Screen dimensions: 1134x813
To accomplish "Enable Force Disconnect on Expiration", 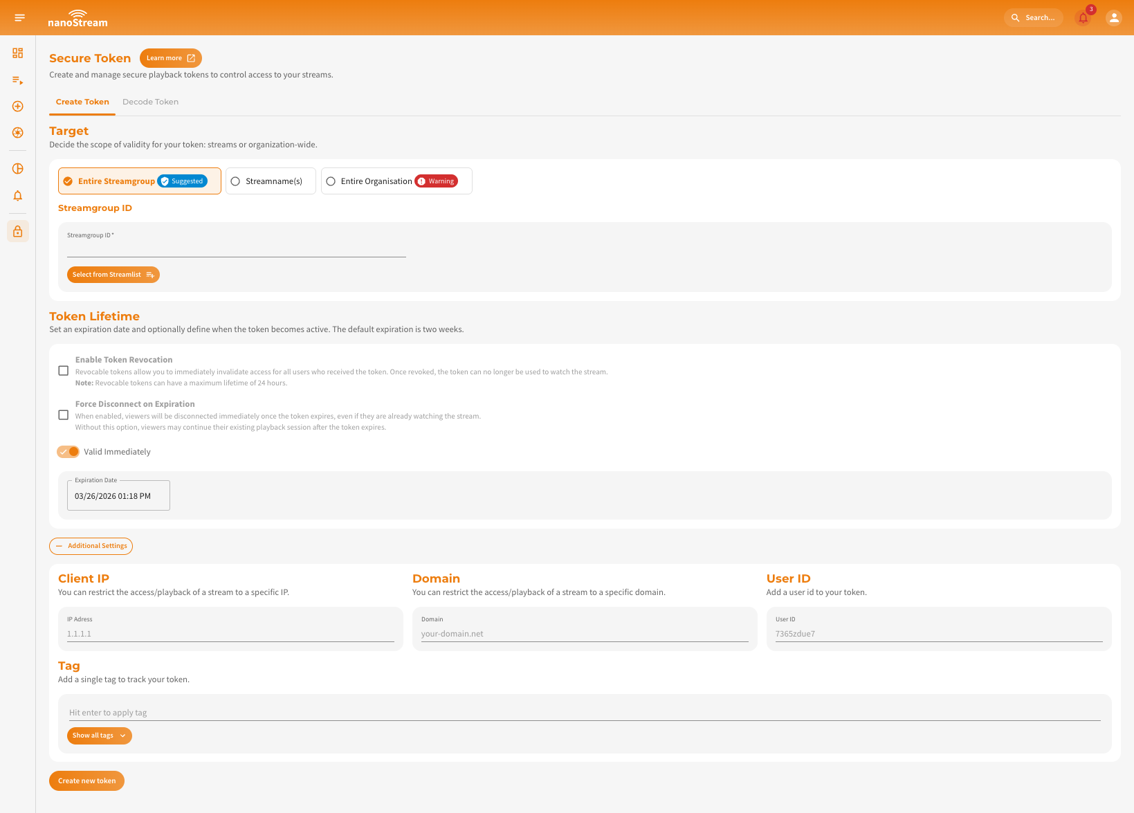I will point(63,414).
